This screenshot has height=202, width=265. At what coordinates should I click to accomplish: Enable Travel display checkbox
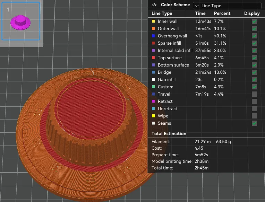tap(254, 94)
